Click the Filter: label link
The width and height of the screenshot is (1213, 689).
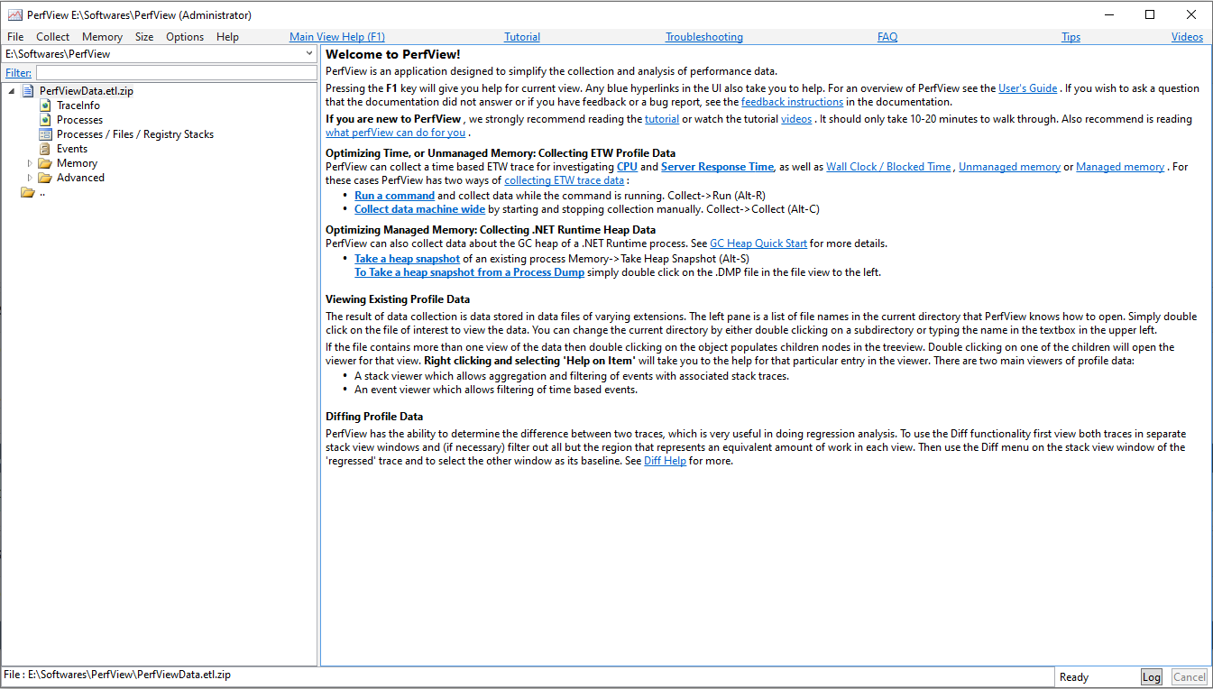pyautogui.click(x=18, y=73)
